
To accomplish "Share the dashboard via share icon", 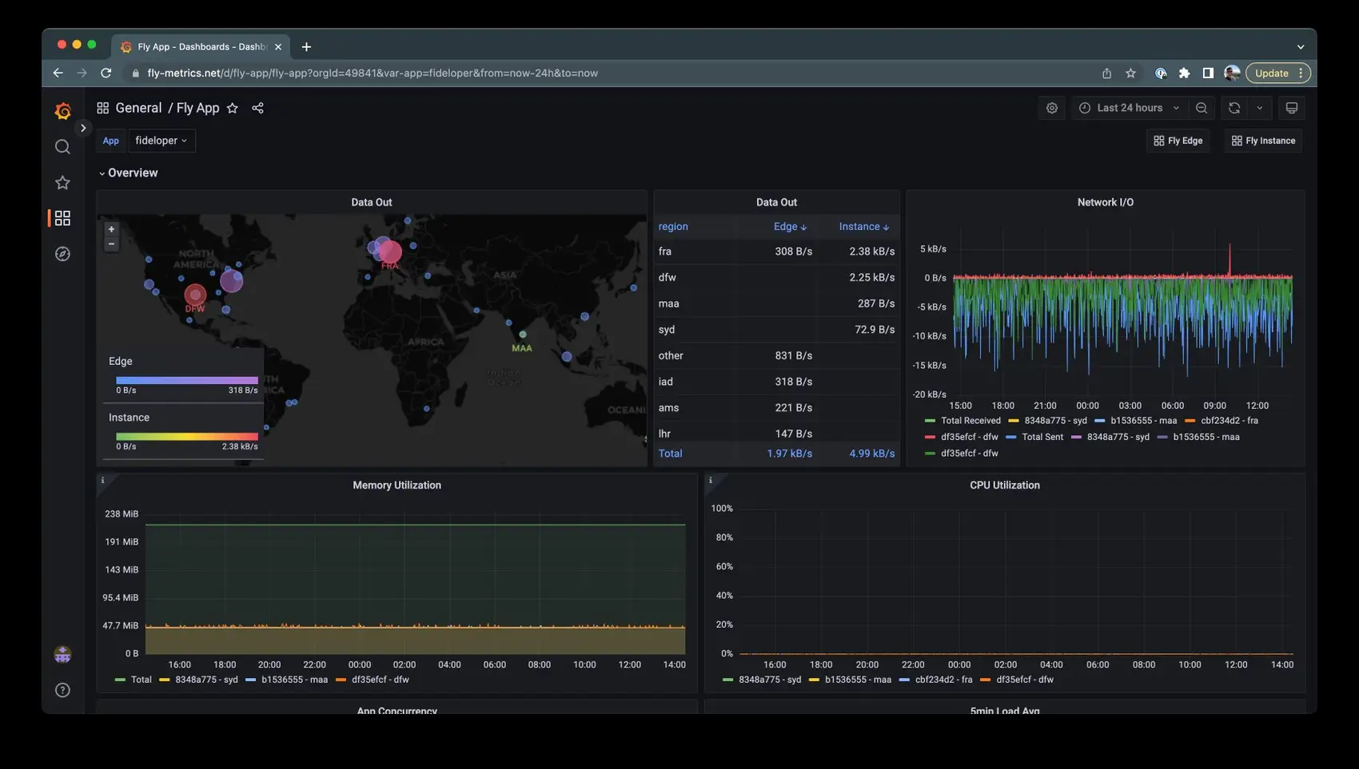I will [x=257, y=108].
